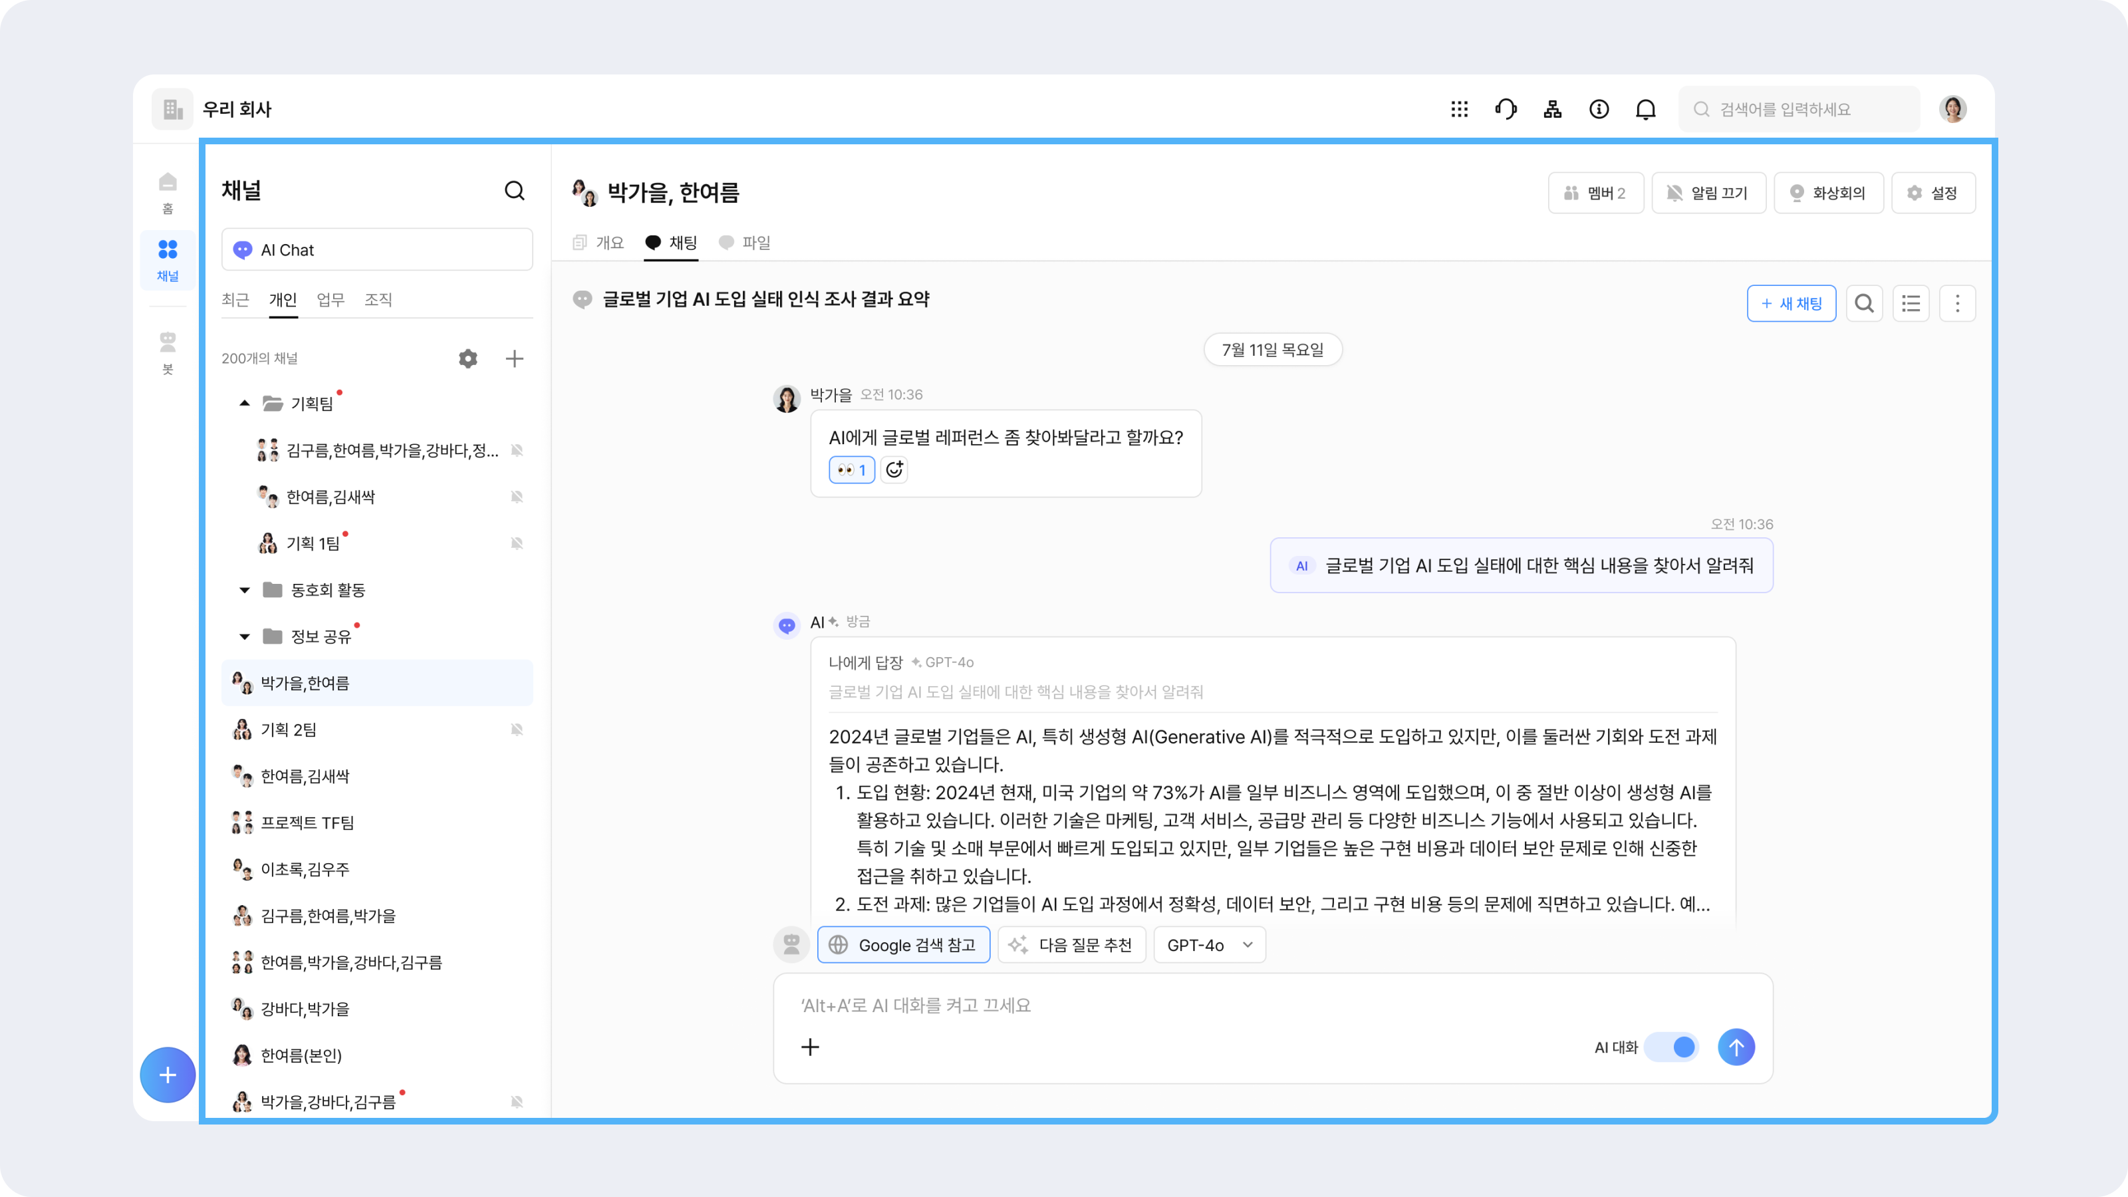Click the channel list search icon
Screen dimensions: 2128x1197
click(x=514, y=191)
